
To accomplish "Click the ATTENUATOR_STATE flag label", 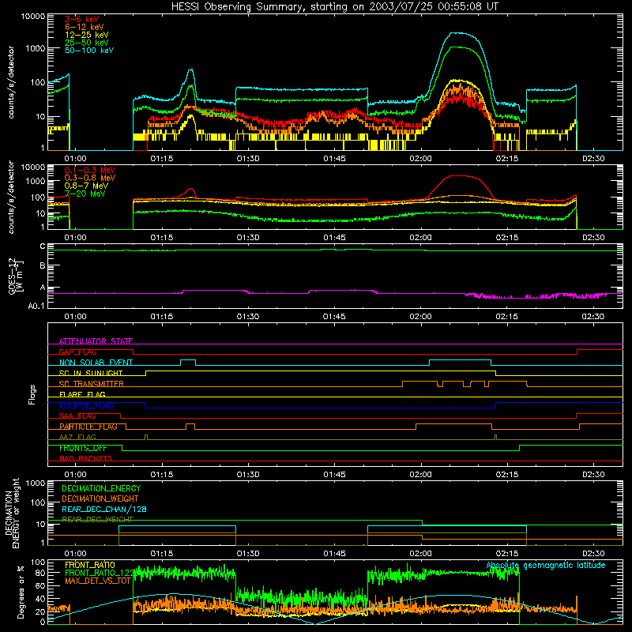I will 96,341.
